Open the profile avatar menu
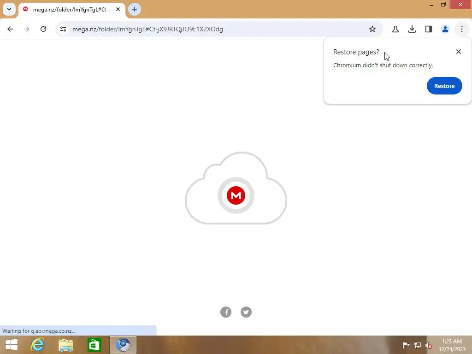 [445, 29]
